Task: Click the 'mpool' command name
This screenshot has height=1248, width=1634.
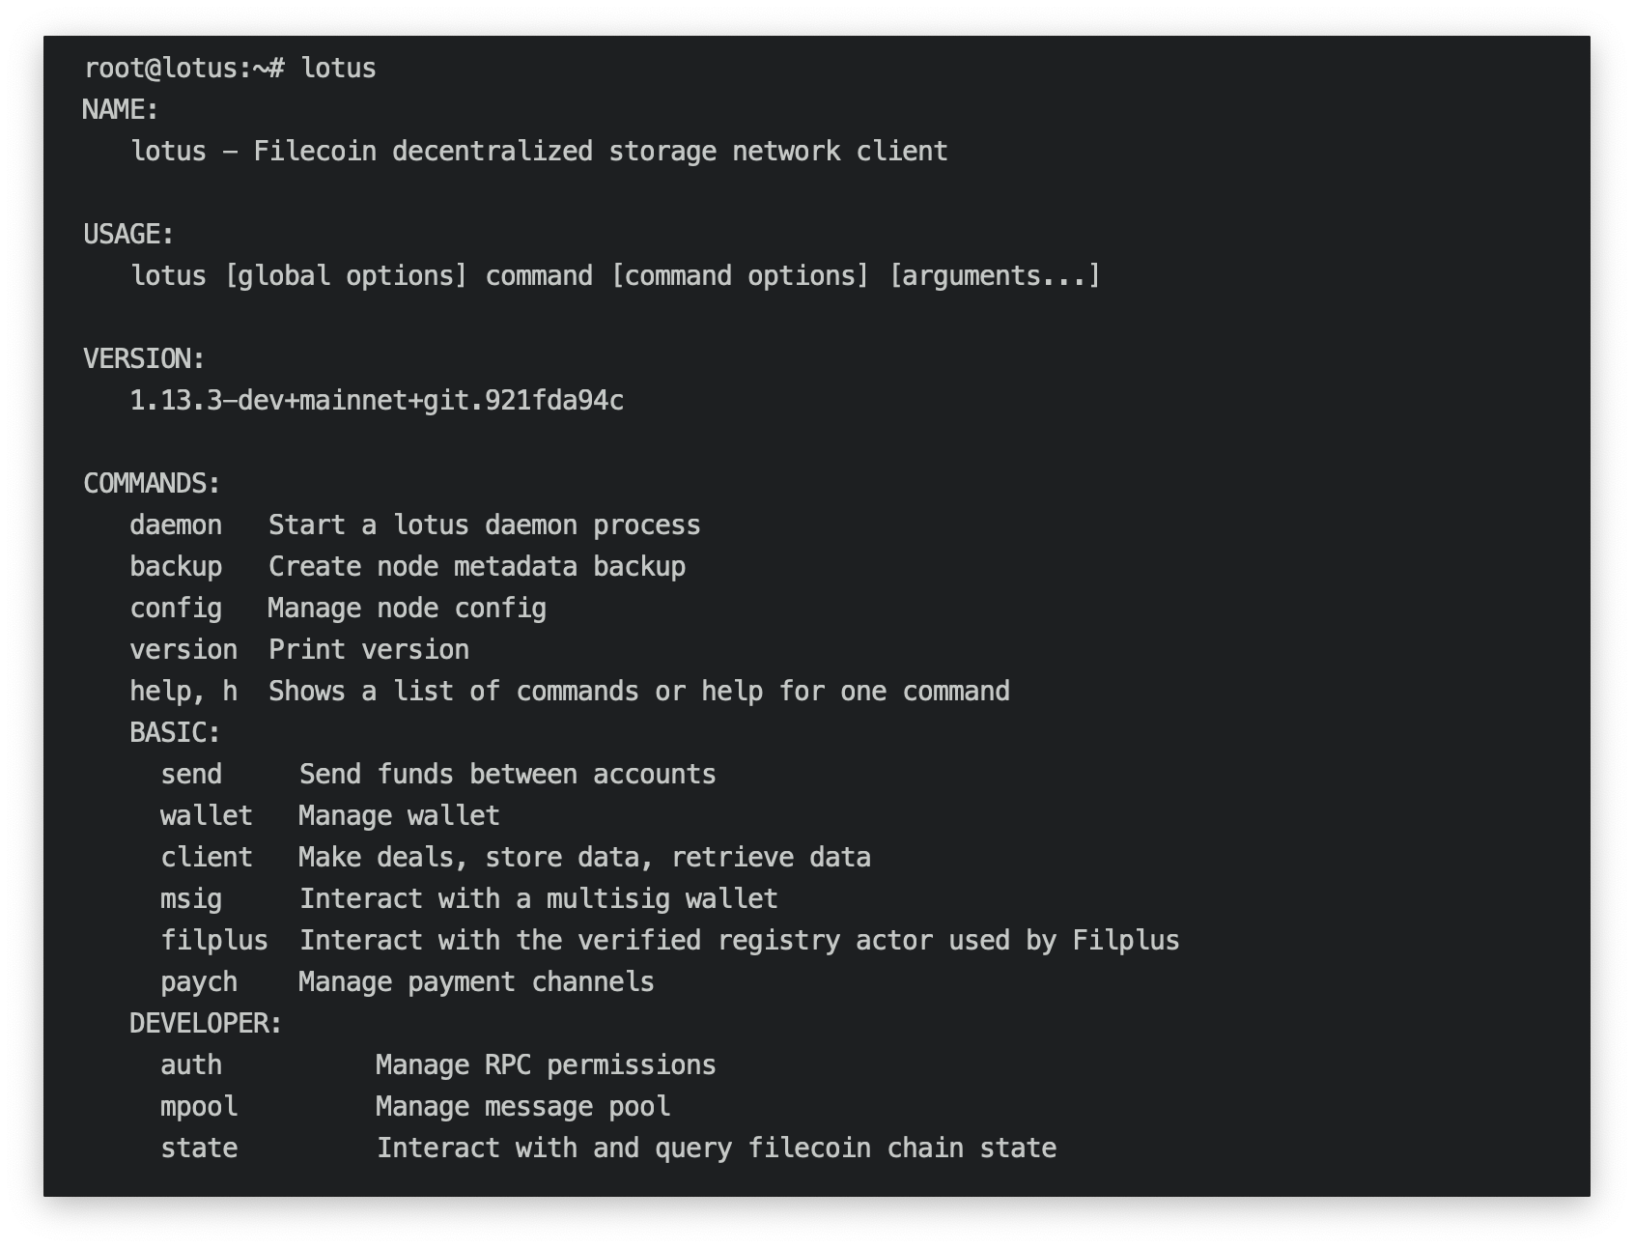Action: (199, 1106)
